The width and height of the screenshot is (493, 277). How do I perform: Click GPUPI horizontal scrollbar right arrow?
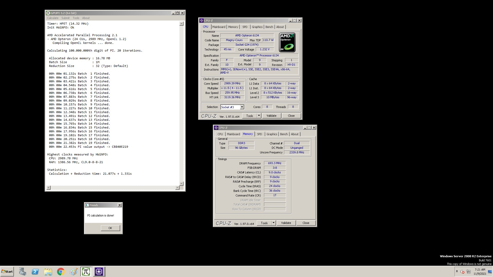177,188
